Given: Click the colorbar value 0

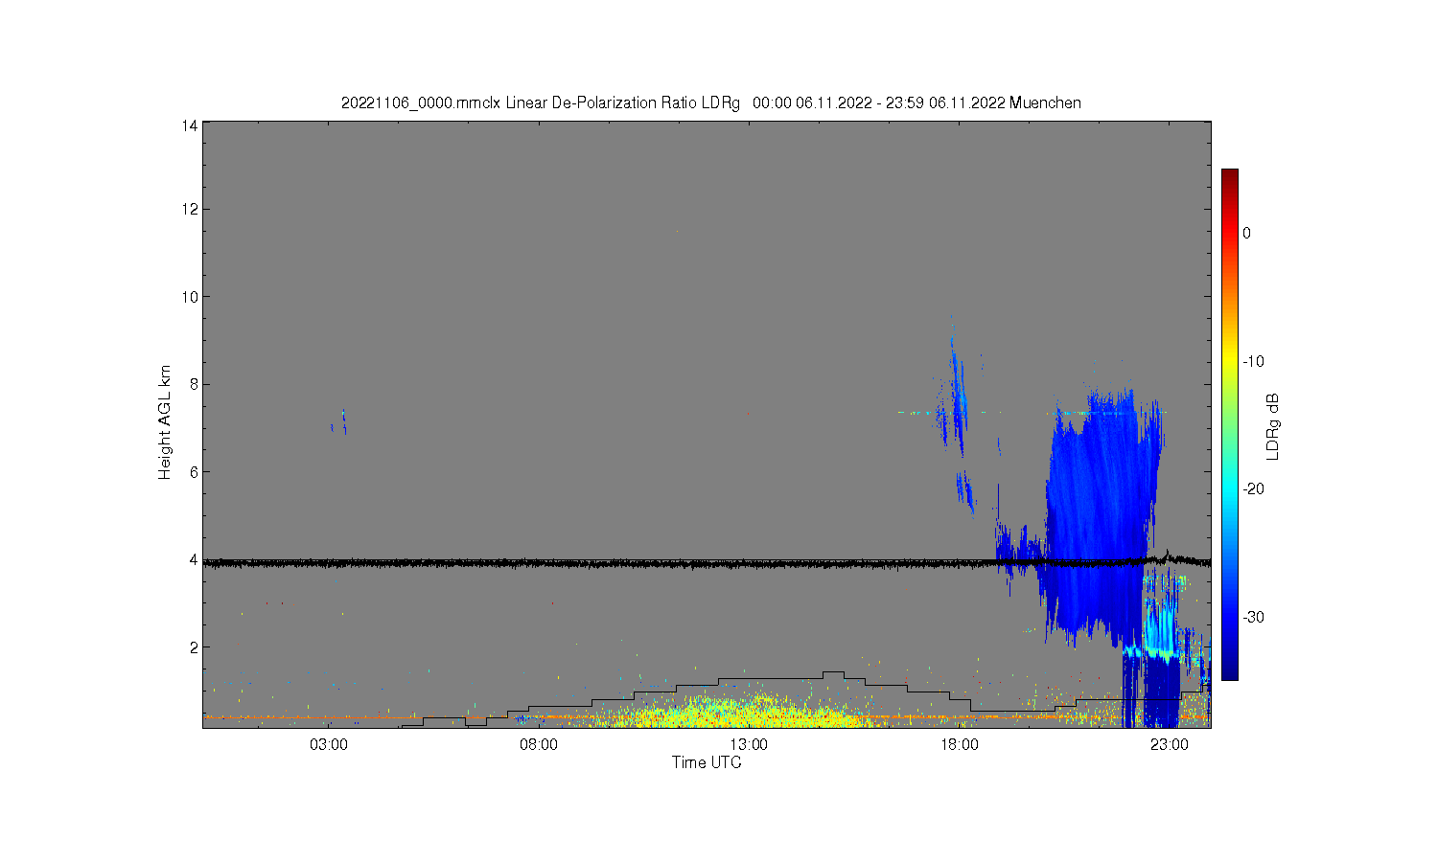Looking at the screenshot, I should pyautogui.click(x=1247, y=233).
